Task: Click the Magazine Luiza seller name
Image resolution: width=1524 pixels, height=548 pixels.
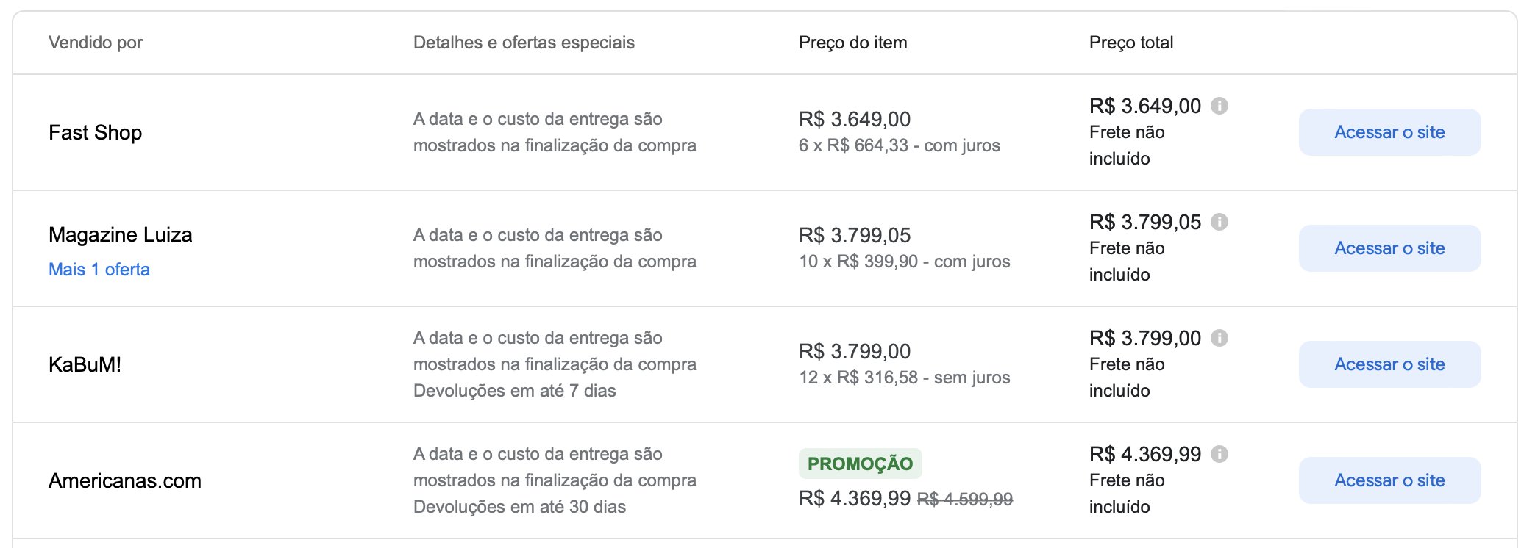Action: coord(121,234)
